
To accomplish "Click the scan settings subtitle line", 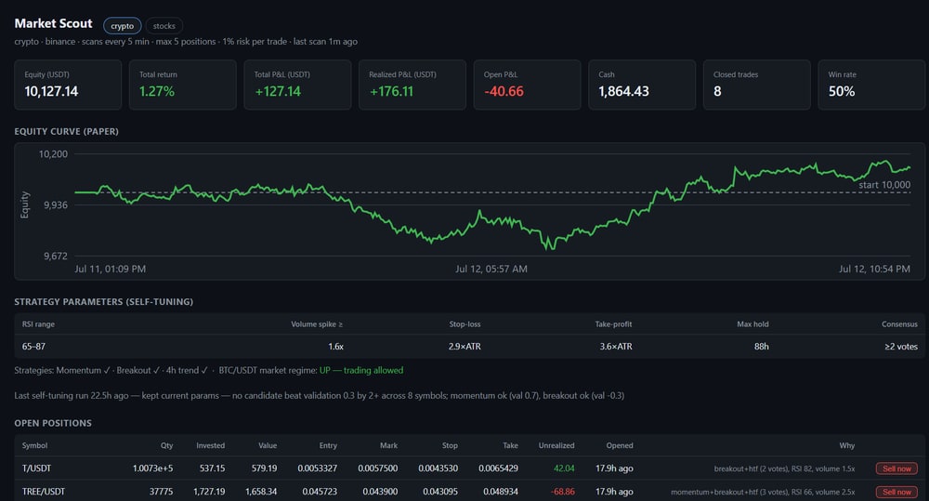I will tap(186, 42).
